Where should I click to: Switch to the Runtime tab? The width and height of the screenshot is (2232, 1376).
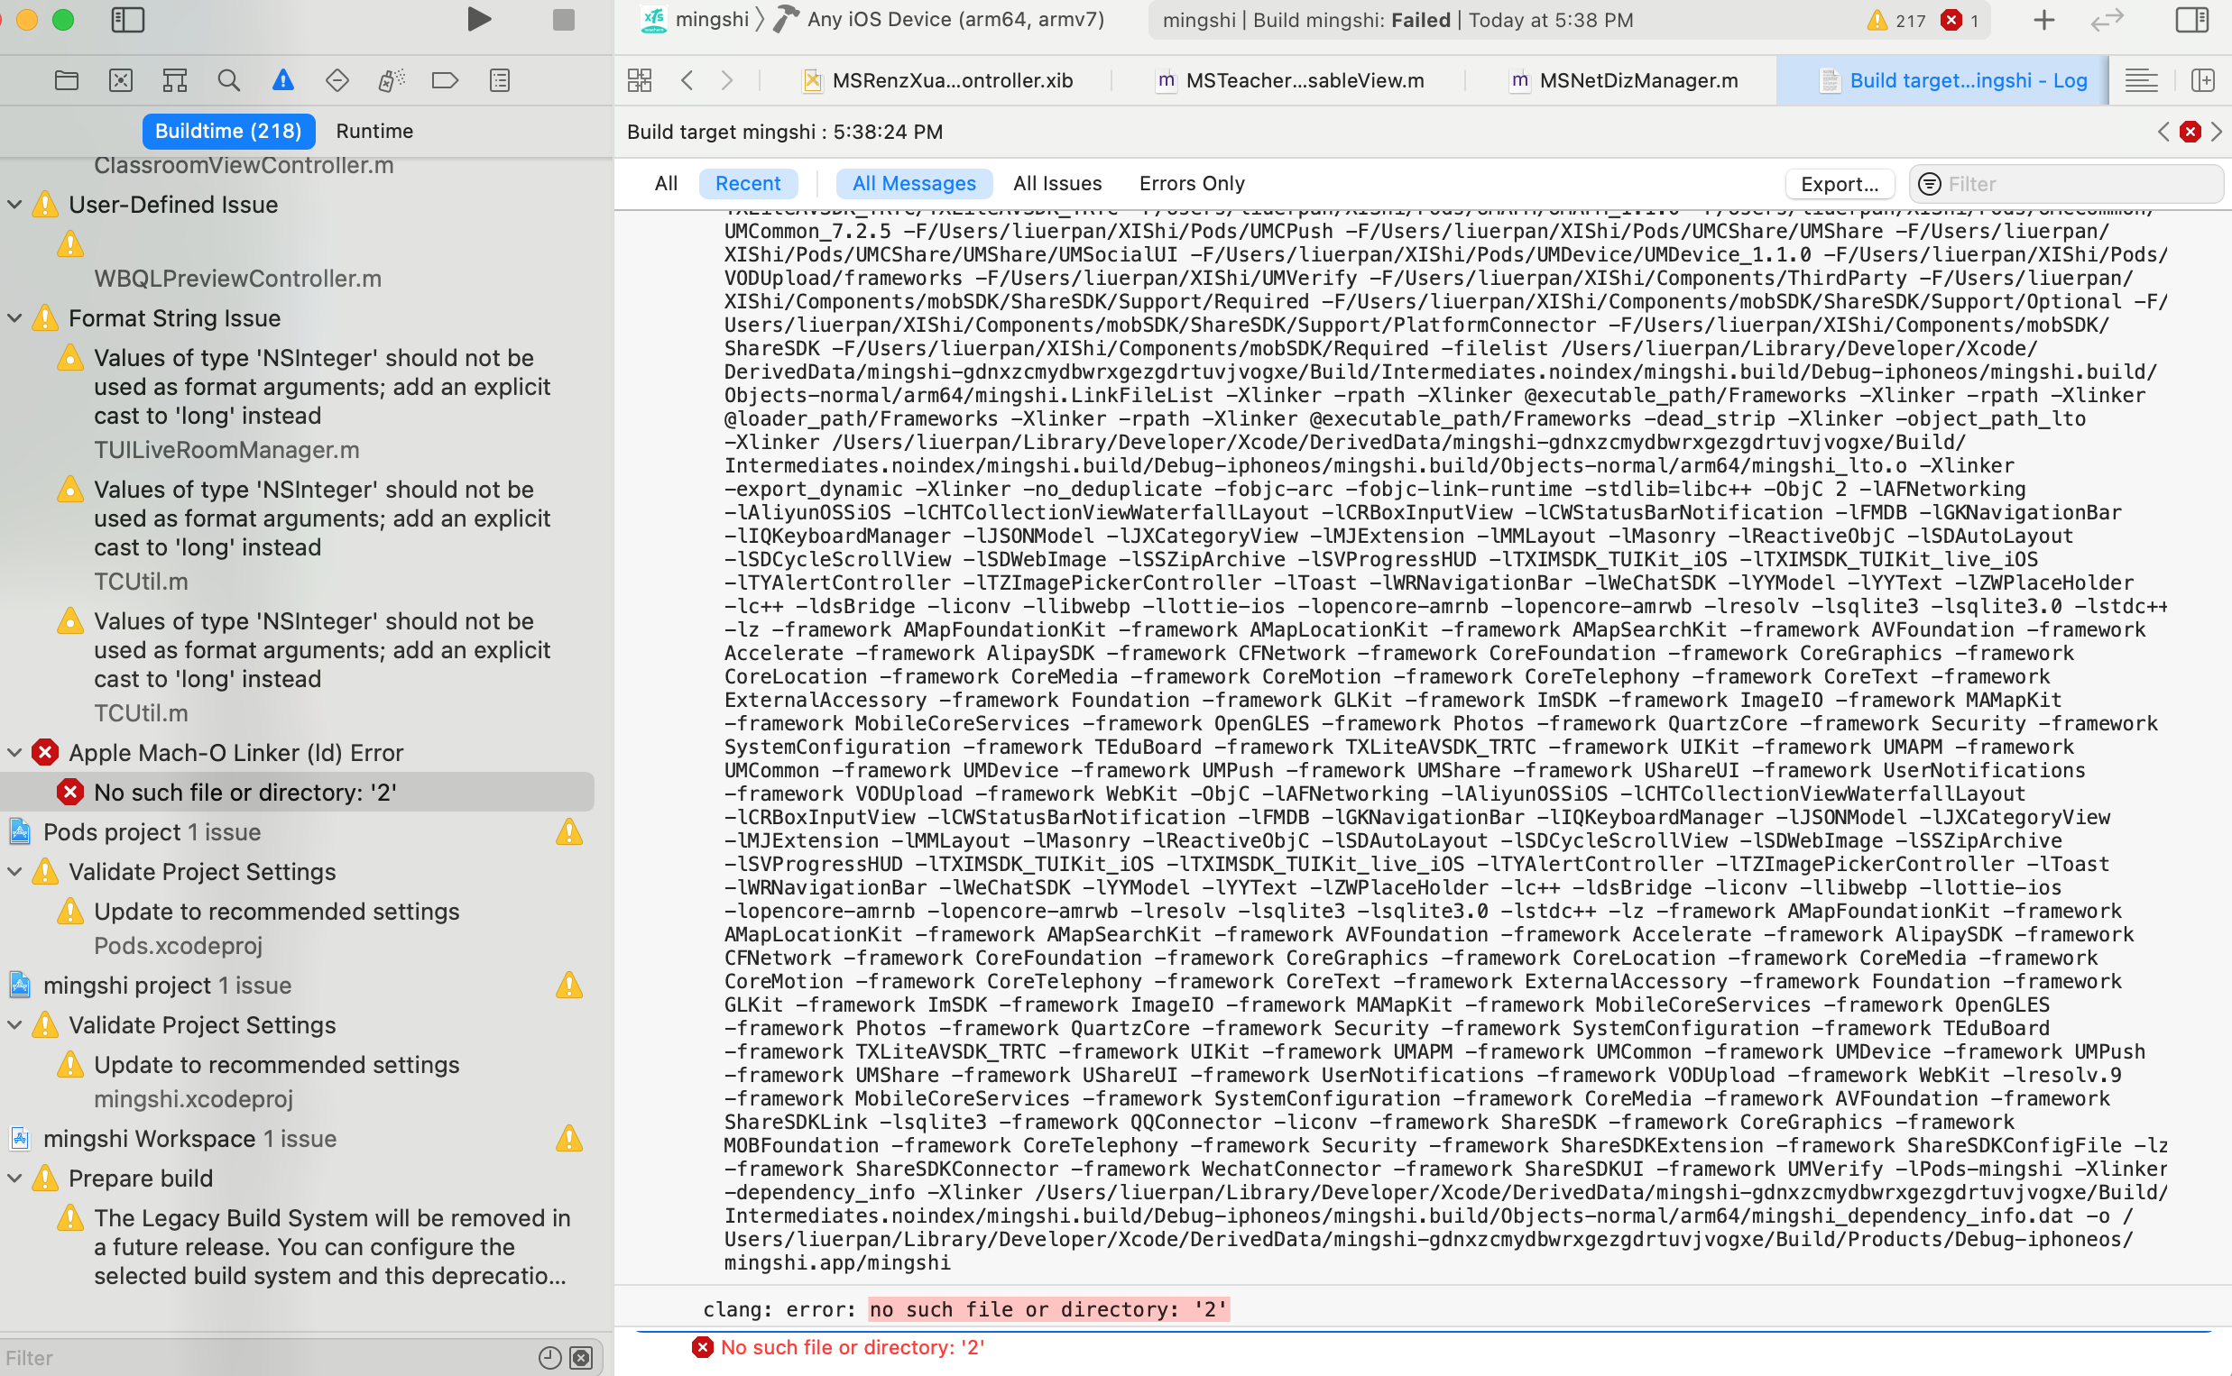click(x=374, y=131)
